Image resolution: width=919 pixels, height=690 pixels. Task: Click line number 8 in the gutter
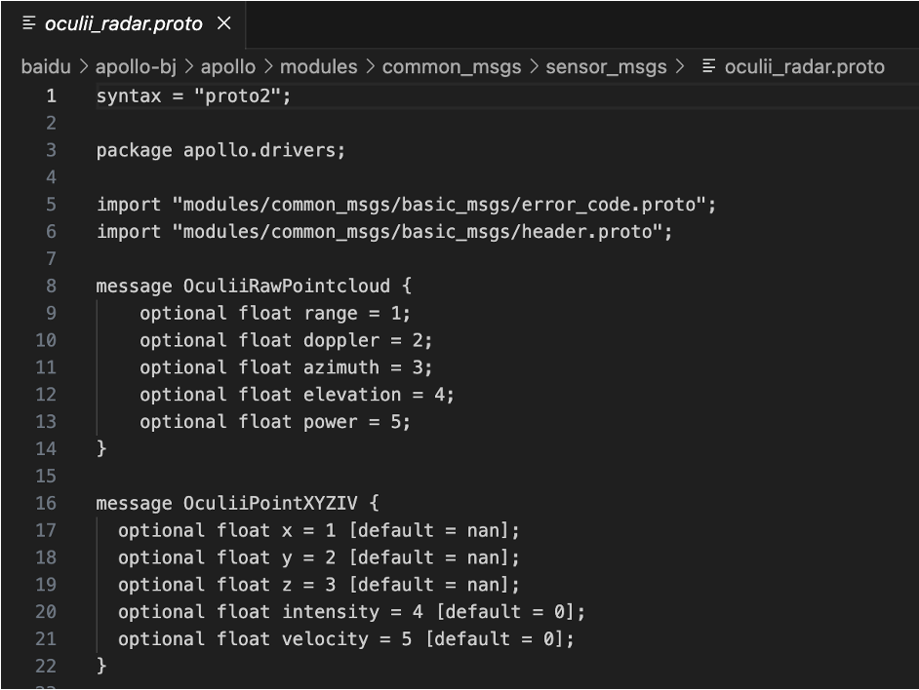tap(51, 286)
